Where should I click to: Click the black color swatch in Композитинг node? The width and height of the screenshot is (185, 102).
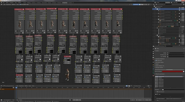[x=69, y=60]
